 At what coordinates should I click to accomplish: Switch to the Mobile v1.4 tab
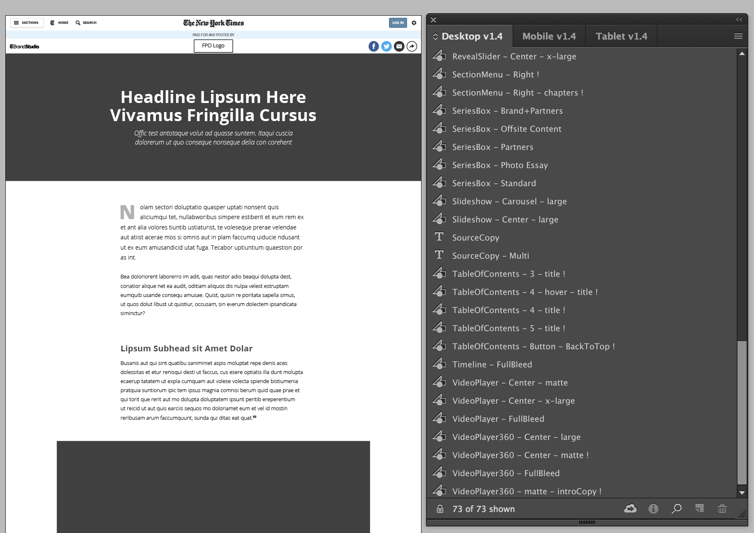click(x=549, y=36)
